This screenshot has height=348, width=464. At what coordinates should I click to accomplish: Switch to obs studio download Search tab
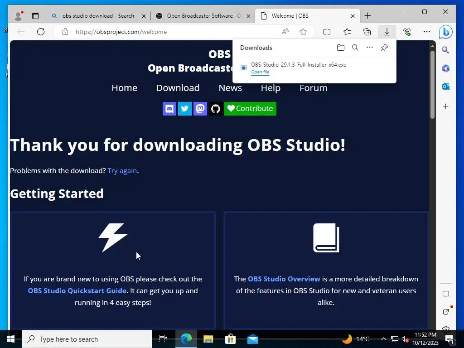[x=98, y=16]
